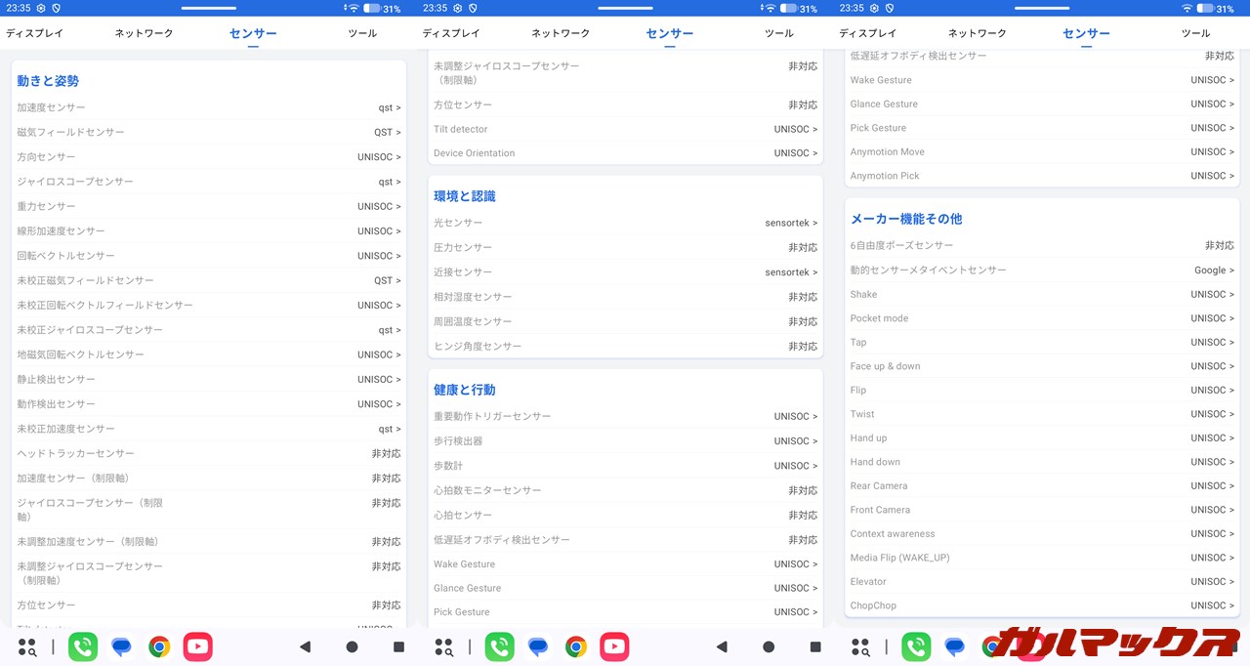
Task: Open Messages app in right screen taskbar
Action: 954,646
